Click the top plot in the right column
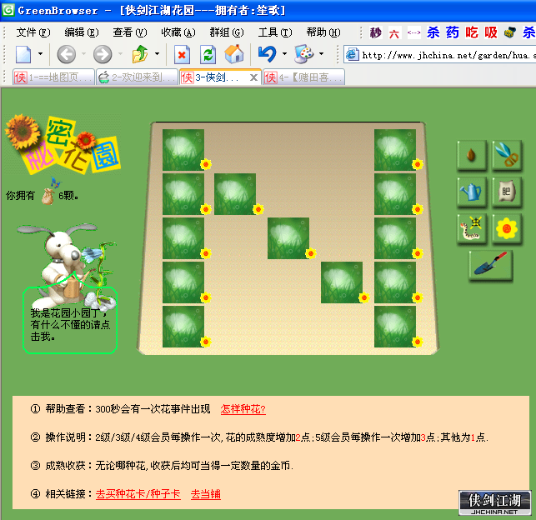Viewport: 536px width, 520px height. click(x=395, y=150)
